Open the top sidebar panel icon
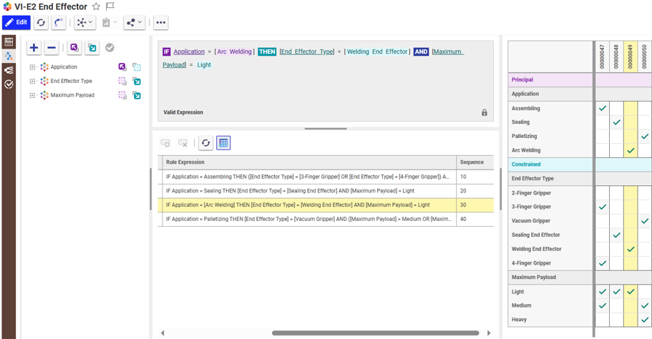Viewport: 652px width, 339px height. coord(9,41)
